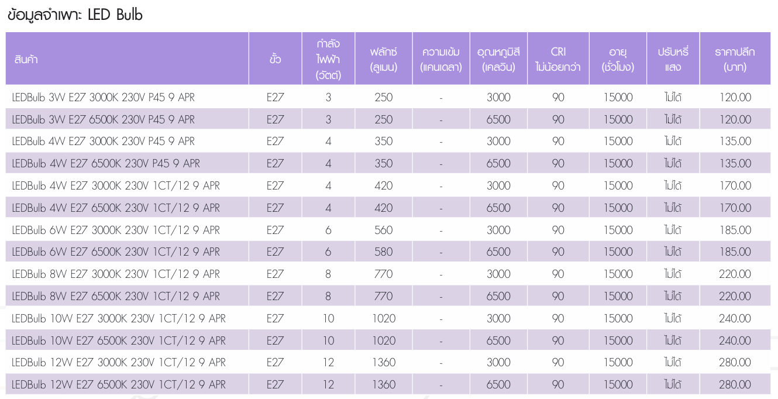Click the สินค้า column header

pos(26,59)
